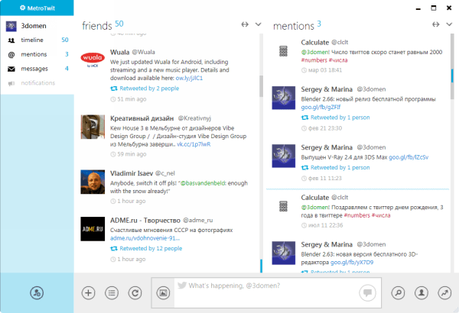The image size is (459, 313).
Task: Expand the mentions column dropdown chevron
Action: click(x=449, y=24)
